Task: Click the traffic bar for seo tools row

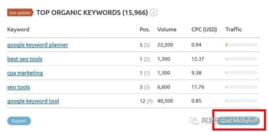Action: (242, 87)
